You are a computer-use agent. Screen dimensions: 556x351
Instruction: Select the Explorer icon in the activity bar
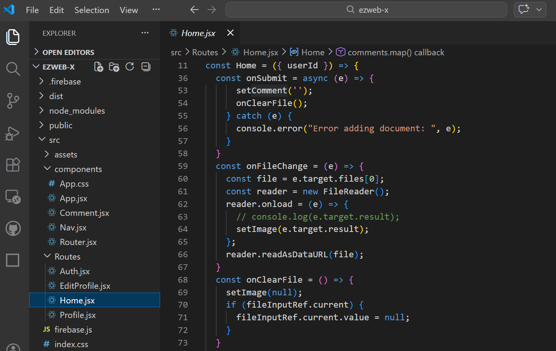point(13,37)
